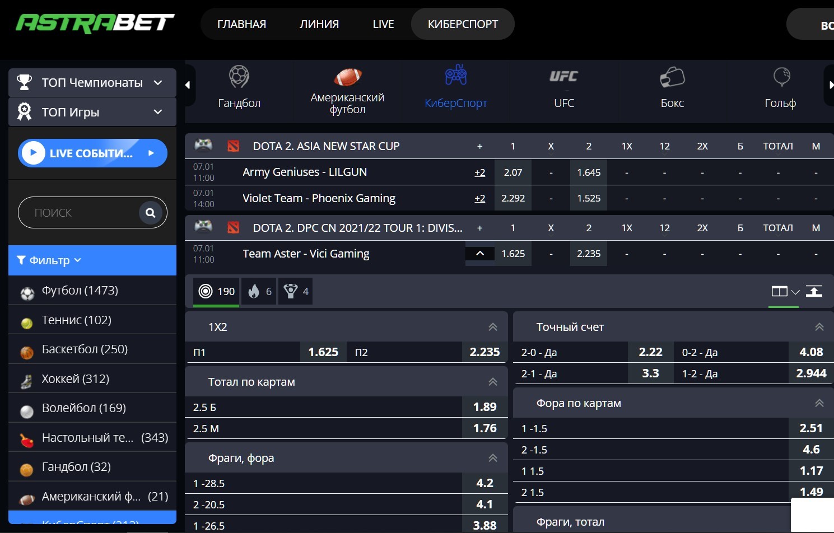Click the search magnifier icon
834x533 pixels.
[x=151, y=213]
